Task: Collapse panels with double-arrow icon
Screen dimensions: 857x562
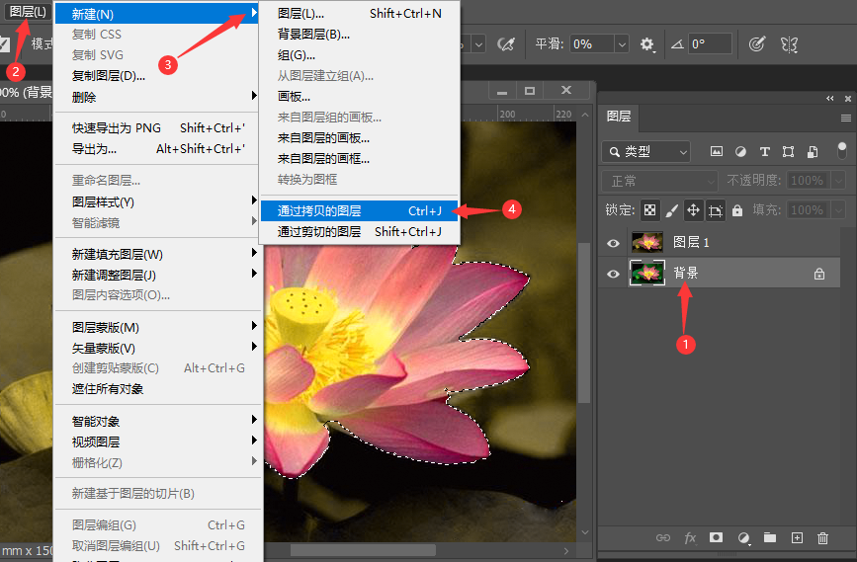Action: 830,99
